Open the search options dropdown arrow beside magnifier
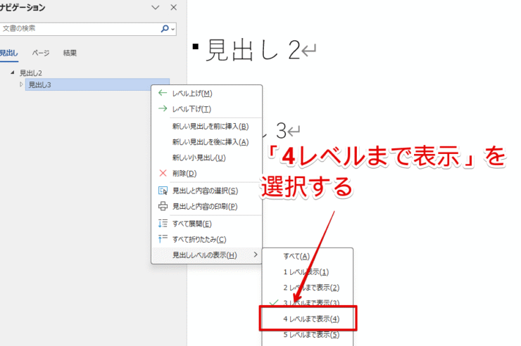This screenshot has width=521, height=346. pyautogui.click(x=172, y=30)
